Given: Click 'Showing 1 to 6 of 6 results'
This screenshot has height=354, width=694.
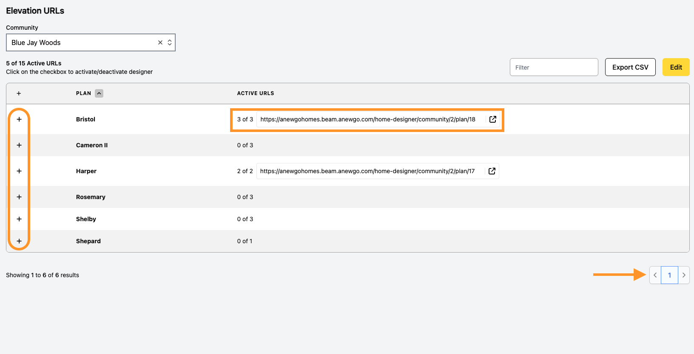Looking at the screenshot, I should point(43,275).
